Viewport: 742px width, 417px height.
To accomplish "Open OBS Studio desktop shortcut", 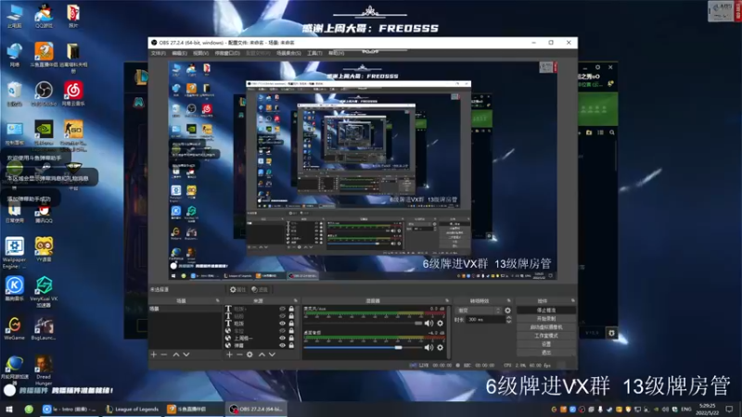I will (44, 94).
